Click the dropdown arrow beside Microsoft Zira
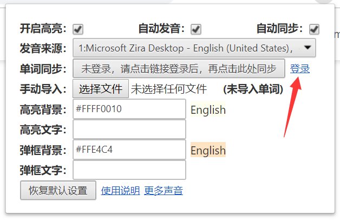 point(308,47)
